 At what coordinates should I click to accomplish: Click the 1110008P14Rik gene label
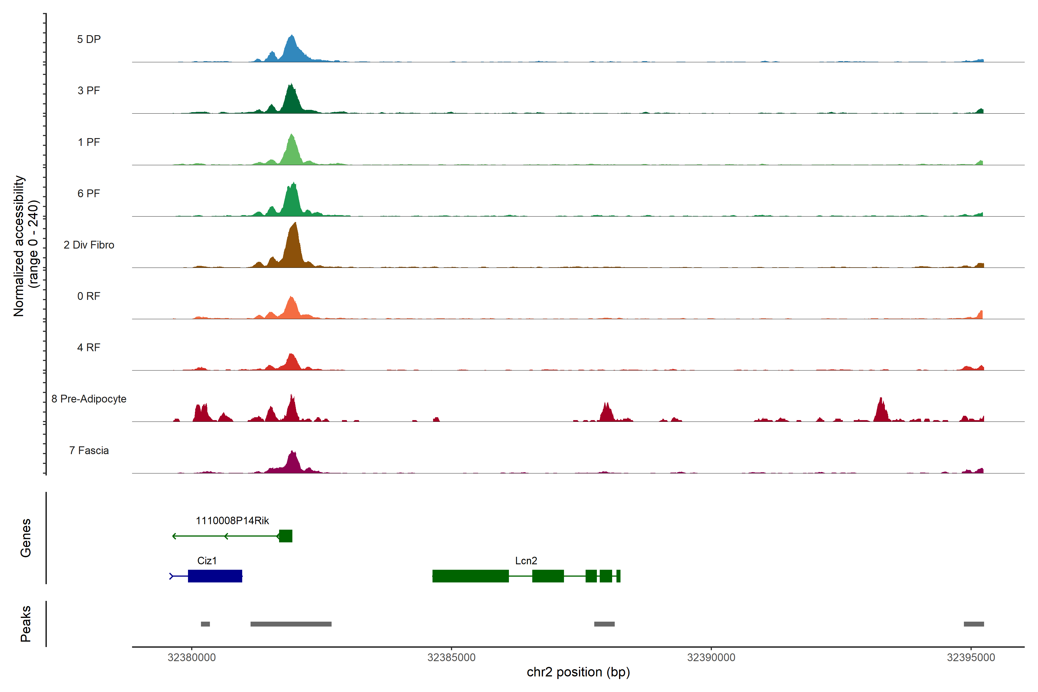point(232,521)
